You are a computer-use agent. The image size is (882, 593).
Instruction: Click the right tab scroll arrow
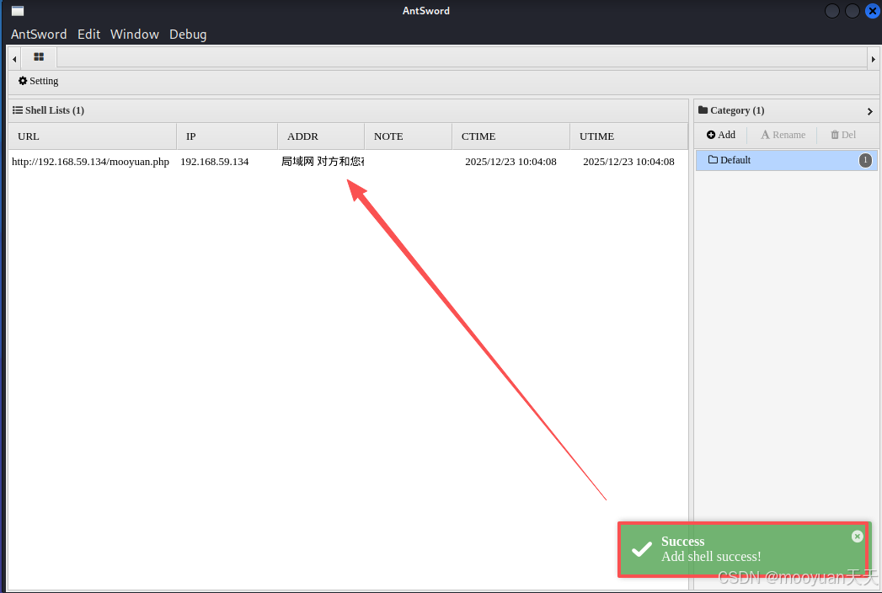[x=873, y=58]
